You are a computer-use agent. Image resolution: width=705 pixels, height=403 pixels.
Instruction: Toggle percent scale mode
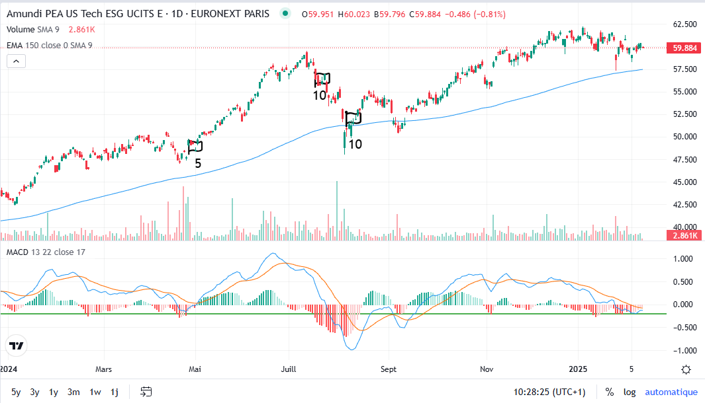(x=610, y=392)
